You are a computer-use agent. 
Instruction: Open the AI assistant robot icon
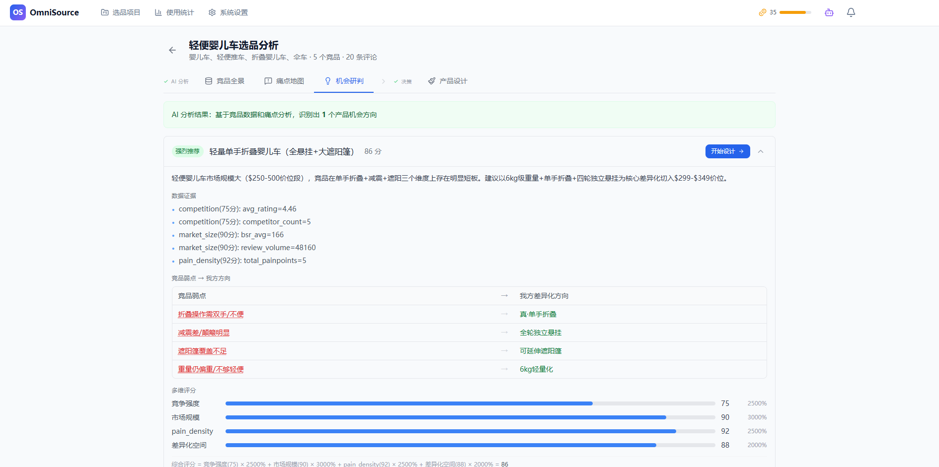pyautogui.click(x=829, y=12)
